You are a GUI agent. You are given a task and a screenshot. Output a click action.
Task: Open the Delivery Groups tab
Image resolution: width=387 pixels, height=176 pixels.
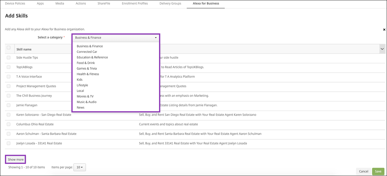click(x=170, y=3)
